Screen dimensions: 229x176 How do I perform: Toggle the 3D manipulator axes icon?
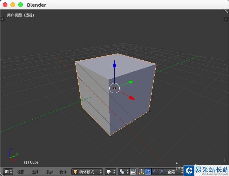click(141, 172)
